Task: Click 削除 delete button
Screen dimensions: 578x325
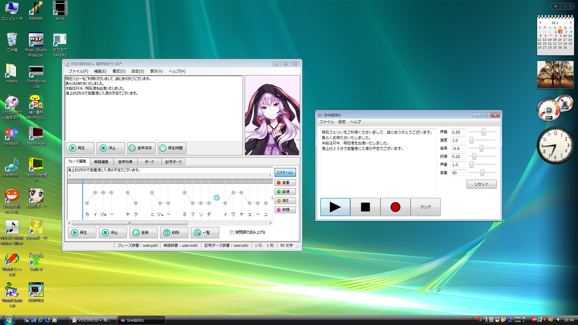Action: click(x=174, y=233)
